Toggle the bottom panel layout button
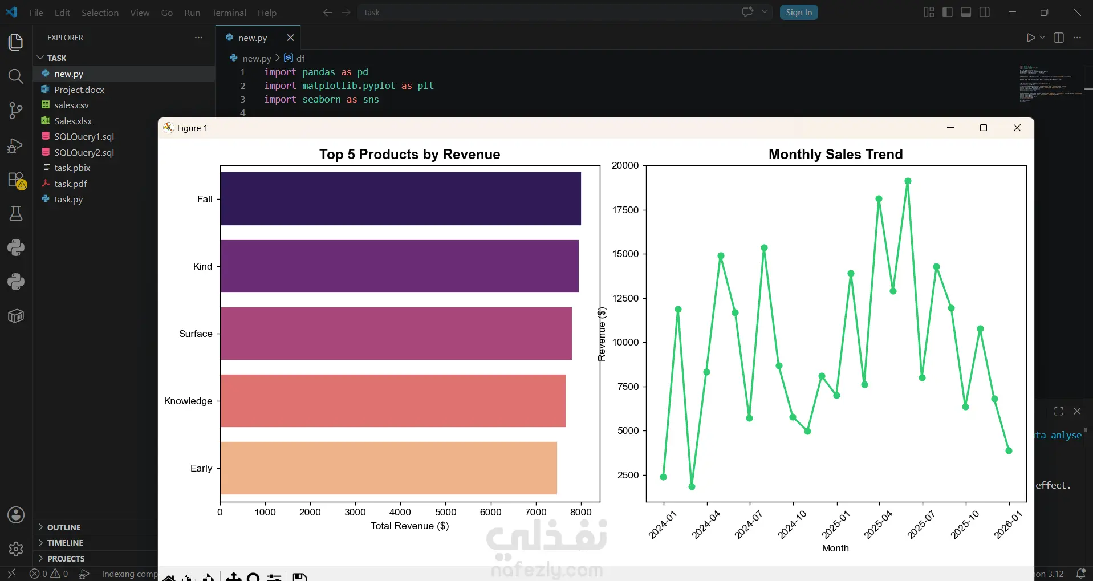The height and width of the screenshot is (581, 1093). (966, 12)
